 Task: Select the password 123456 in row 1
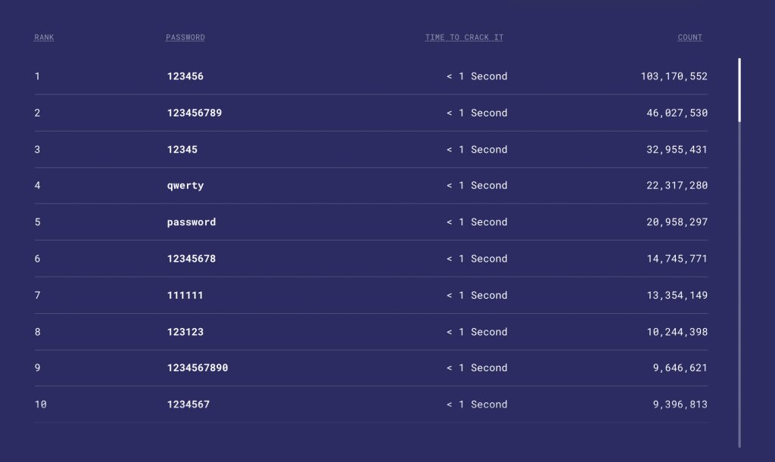click(185, 76)
